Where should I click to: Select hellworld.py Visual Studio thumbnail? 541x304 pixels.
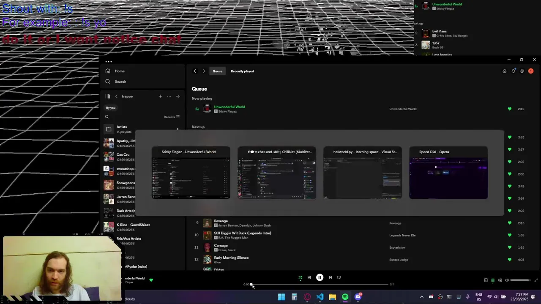(x=363, y=173)
